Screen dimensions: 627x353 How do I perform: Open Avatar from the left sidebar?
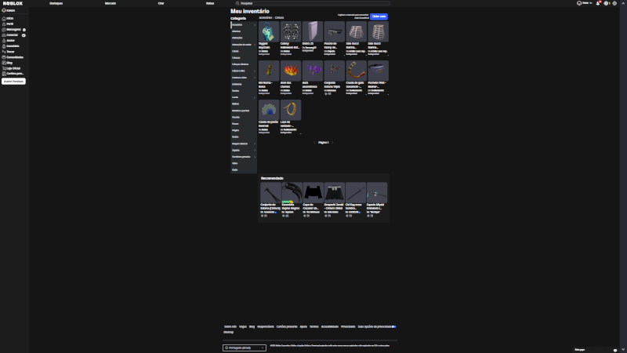10,40
